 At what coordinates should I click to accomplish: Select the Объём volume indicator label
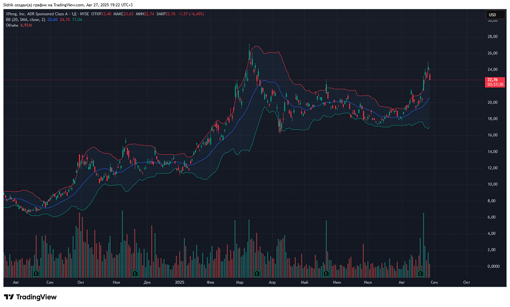(12, 25)
